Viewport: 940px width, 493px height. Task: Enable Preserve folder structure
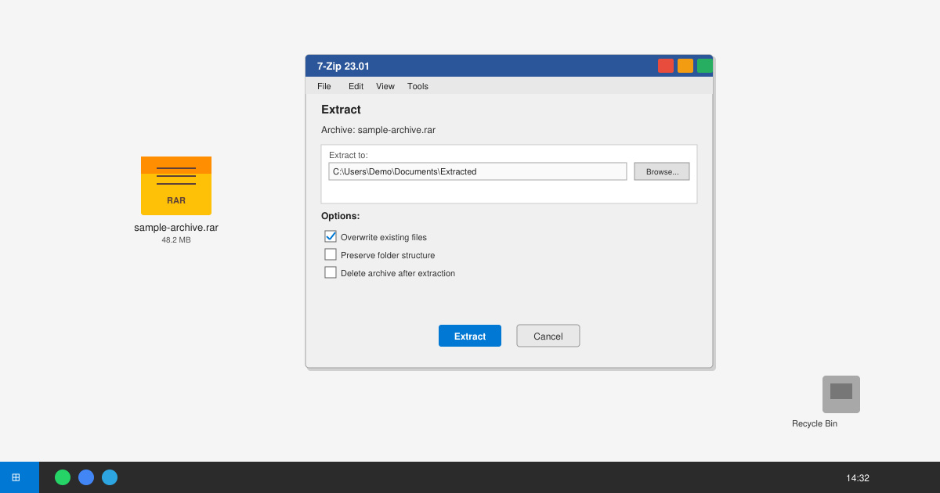point(331,254)
